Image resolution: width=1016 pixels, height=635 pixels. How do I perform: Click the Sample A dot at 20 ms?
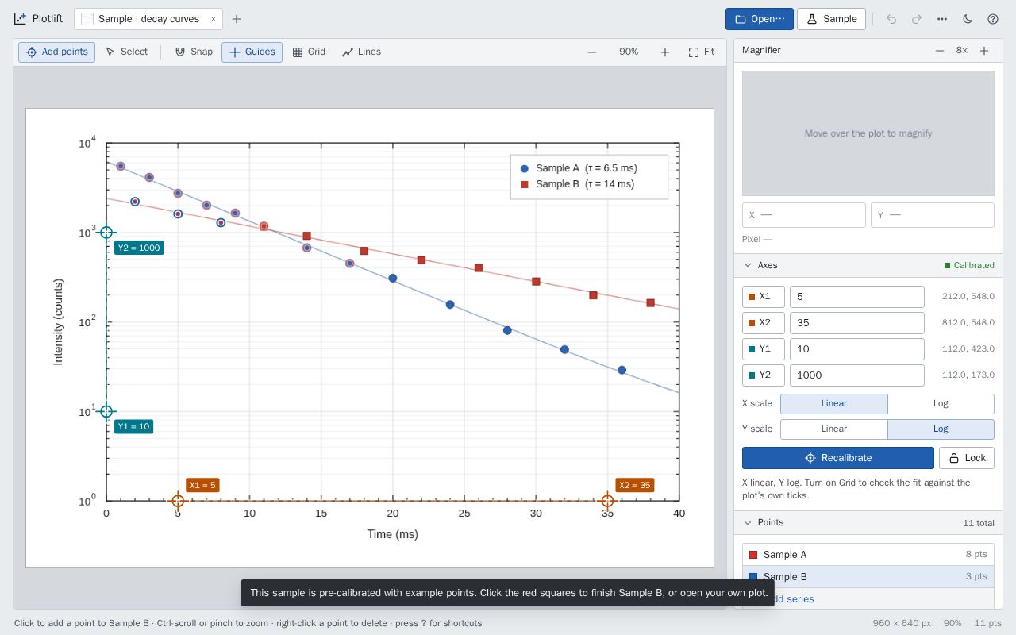click(x=393, y=279)
